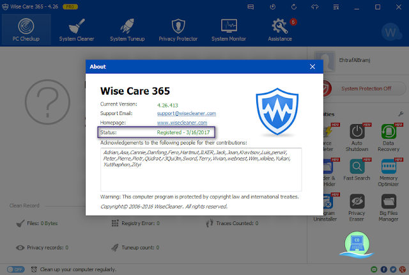Open the System Tuneup tab

pos(127,30)
